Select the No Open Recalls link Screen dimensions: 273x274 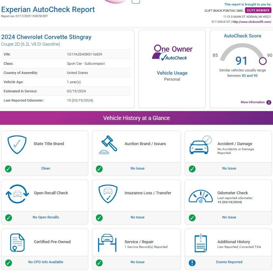coord(46,217)
